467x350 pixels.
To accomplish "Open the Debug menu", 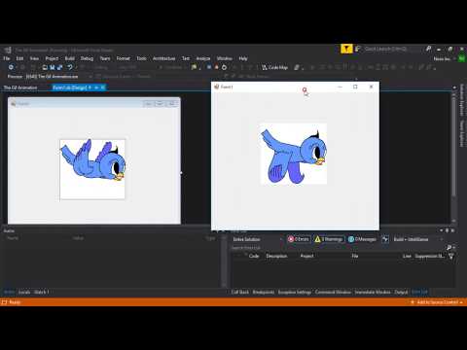I will 87,58.
